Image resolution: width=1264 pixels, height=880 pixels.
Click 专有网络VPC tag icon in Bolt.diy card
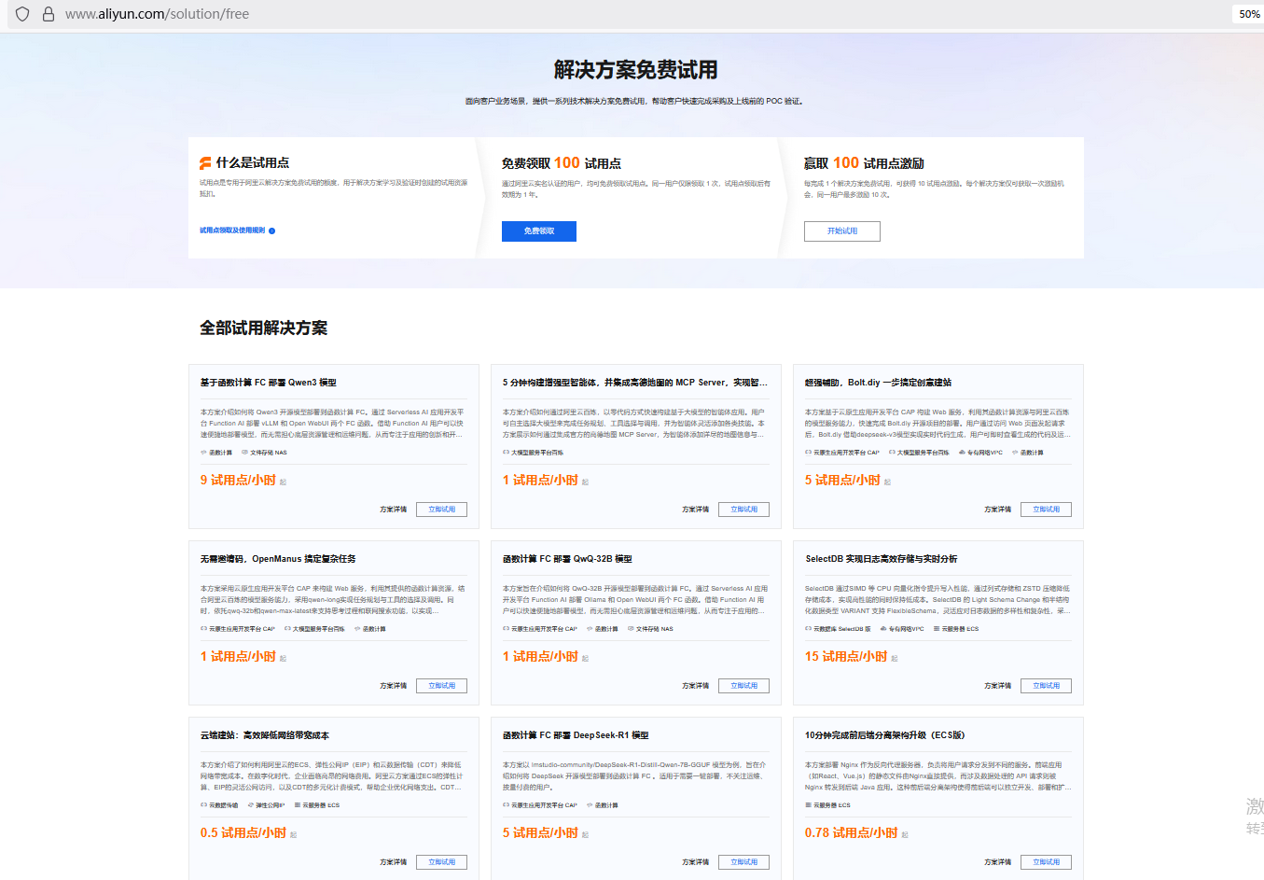pos(962,453)
